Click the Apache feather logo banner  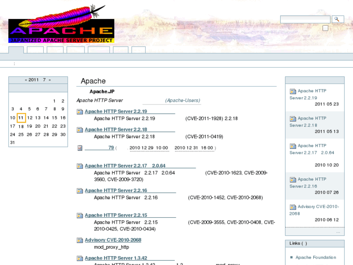[61, 24]
